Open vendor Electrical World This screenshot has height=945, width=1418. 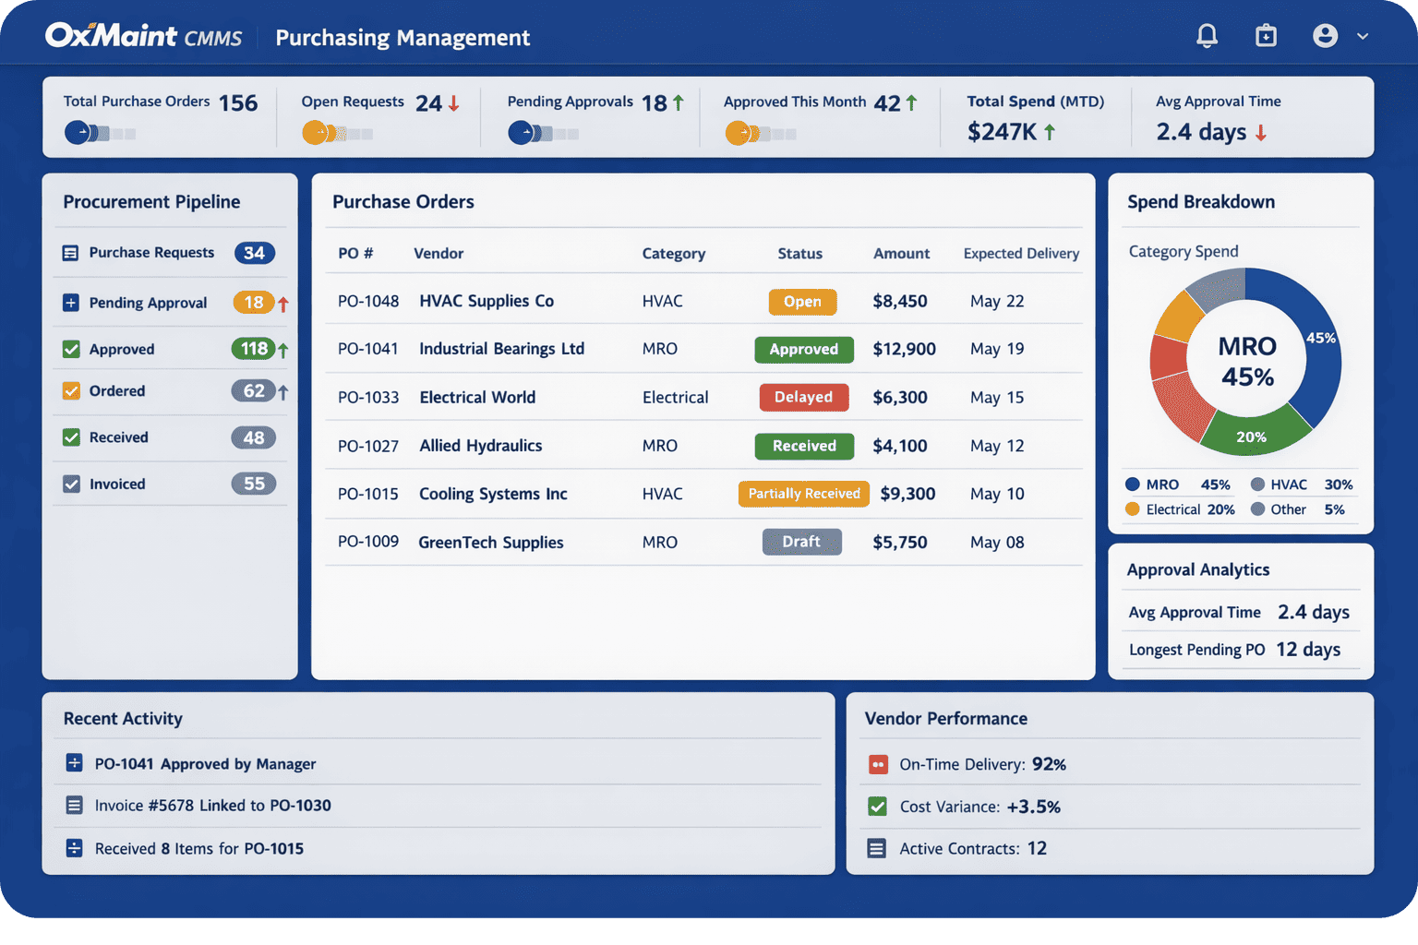pyautogui.click(x=477, y=398)
